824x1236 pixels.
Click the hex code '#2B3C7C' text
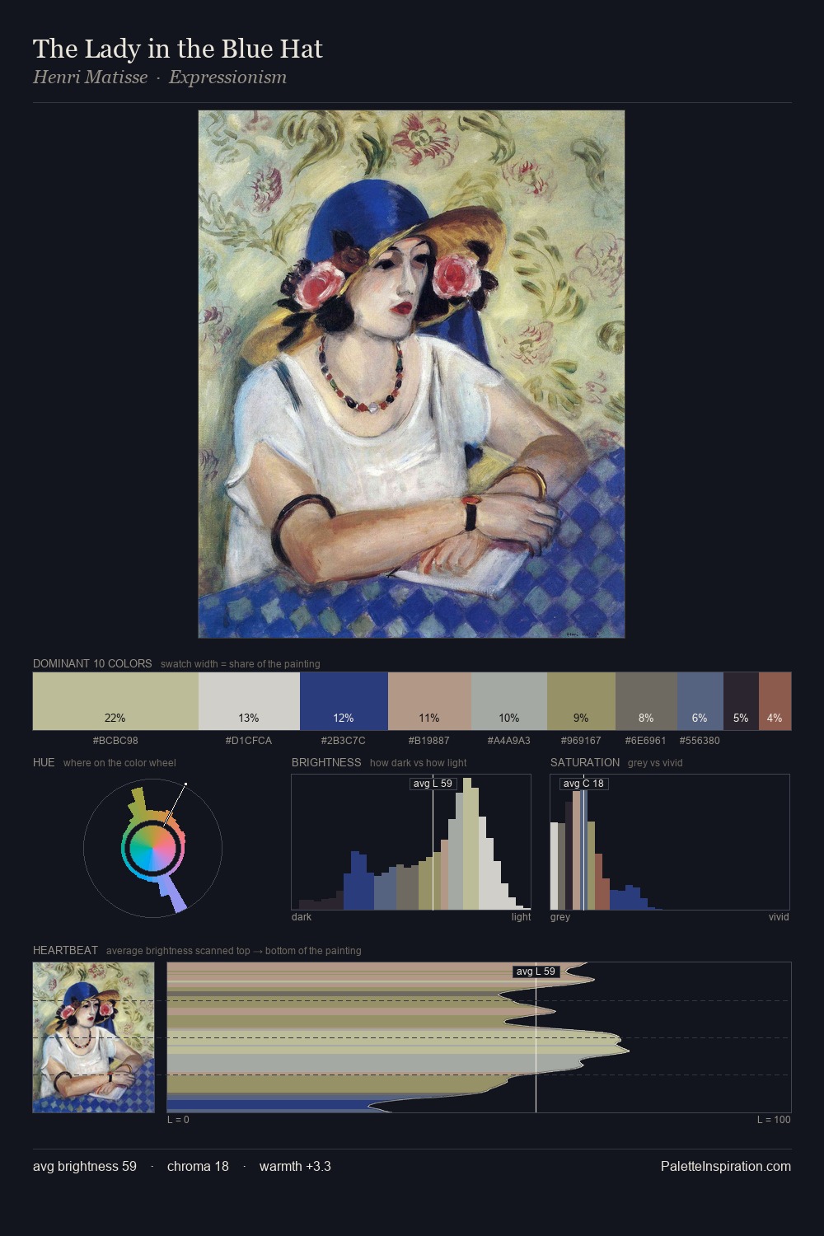[x=344, y=741]
